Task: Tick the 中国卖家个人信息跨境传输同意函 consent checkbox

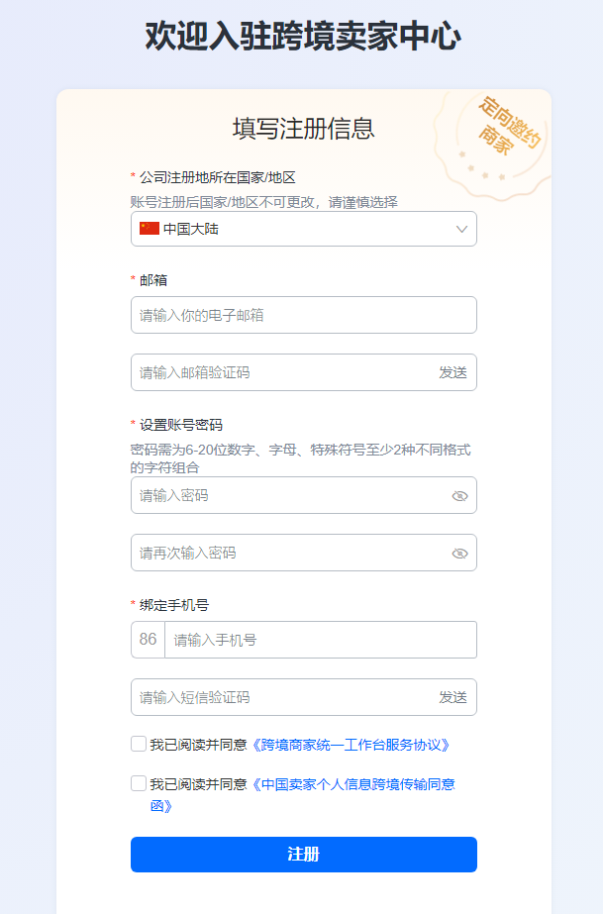Action: (x=139, y=783)
